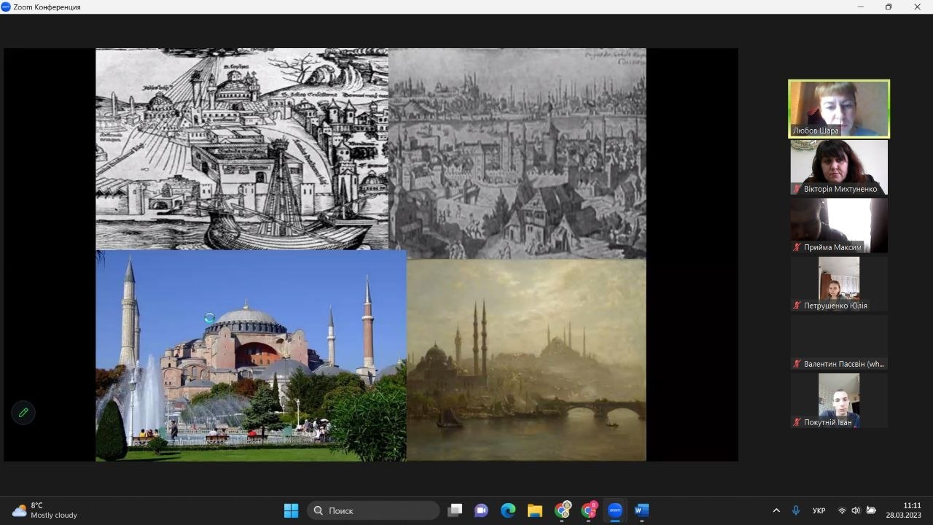This screenshot has width=933, height=525.
Task: Close the Zoom conference window
Action: click(x=917, y=7)
